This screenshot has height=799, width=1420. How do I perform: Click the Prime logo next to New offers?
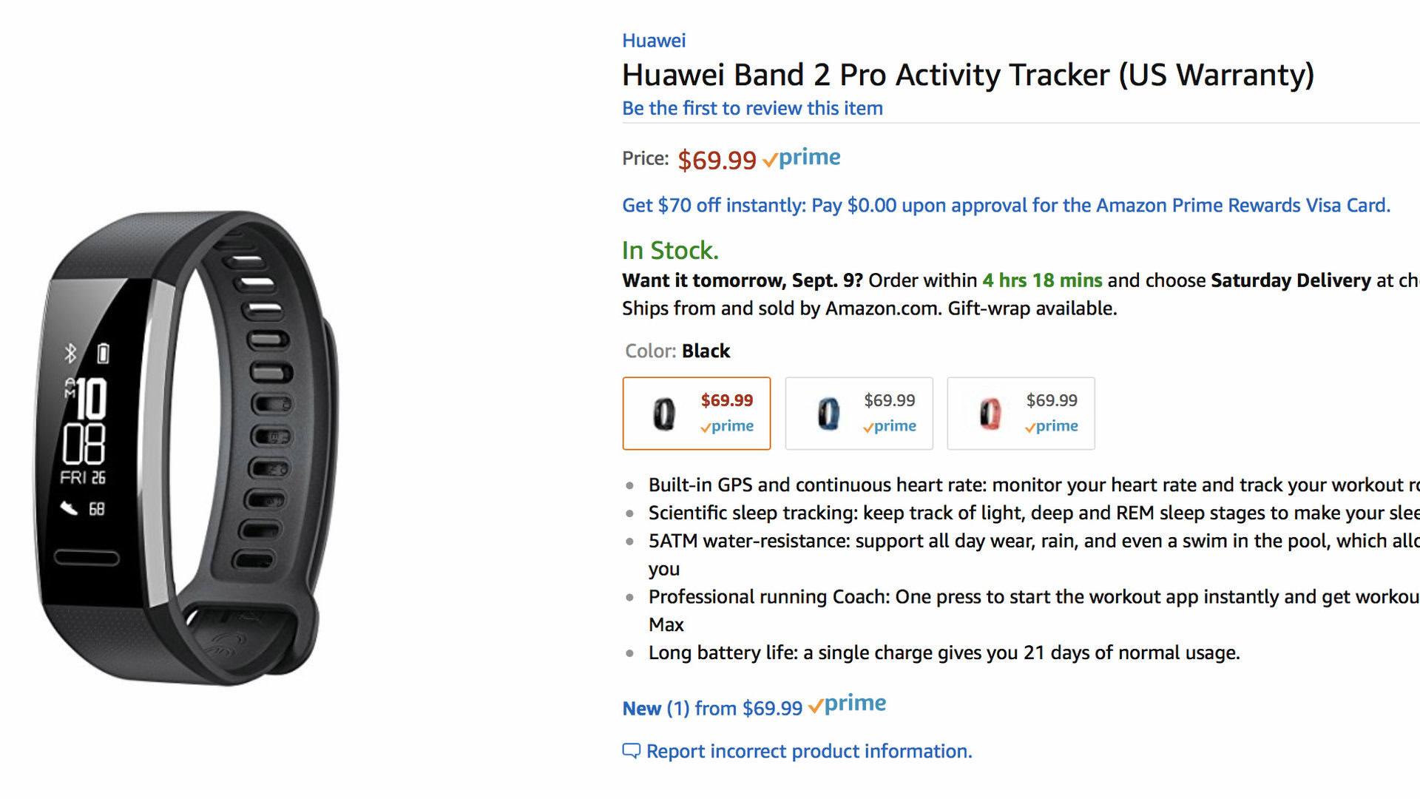(848, 704)
